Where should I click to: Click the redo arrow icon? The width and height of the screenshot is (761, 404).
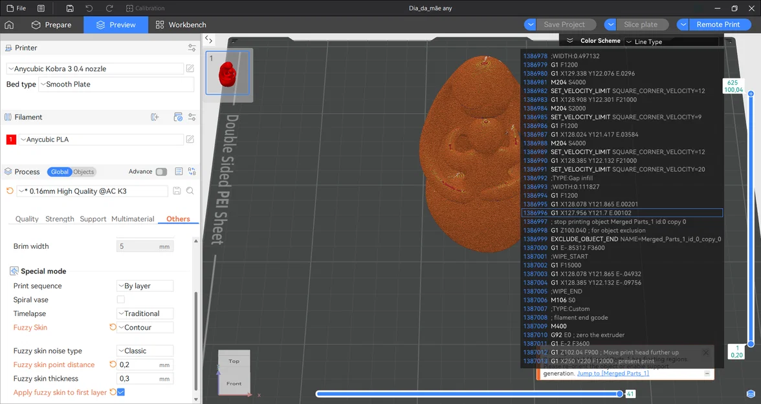pyautogui.click(x=109, y=8)
